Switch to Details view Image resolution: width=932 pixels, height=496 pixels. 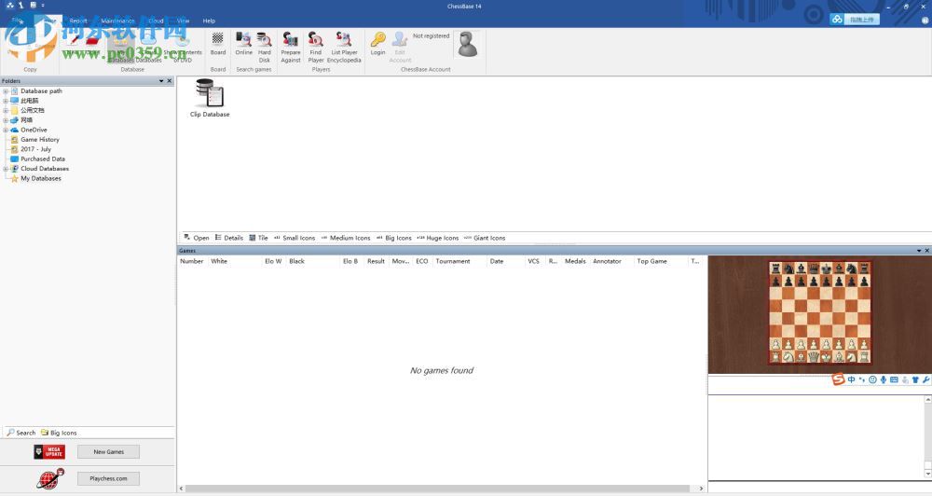coord(229,238)
